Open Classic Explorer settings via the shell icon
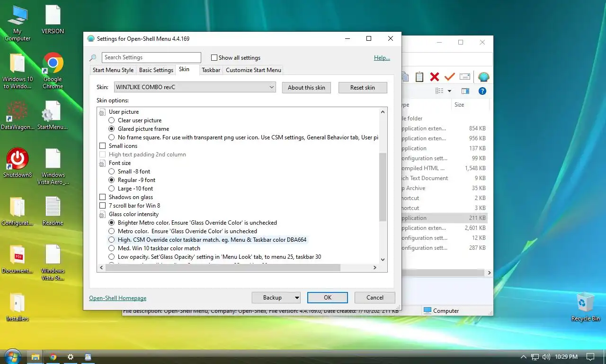Image resolution: width=606 pixels, height=364 pixels. point(483,77)
